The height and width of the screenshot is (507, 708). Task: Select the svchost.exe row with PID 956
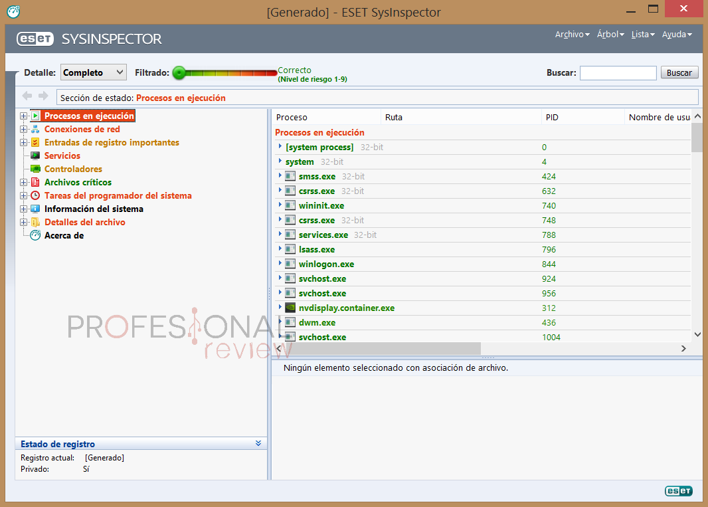pos(483,293)
